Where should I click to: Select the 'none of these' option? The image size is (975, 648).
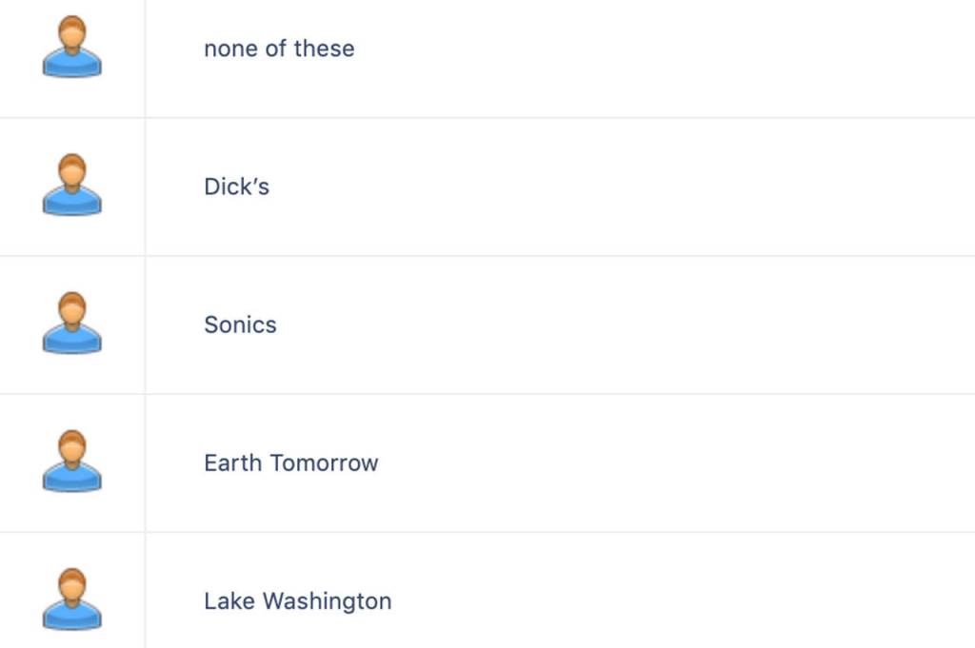tap(279, 49)
